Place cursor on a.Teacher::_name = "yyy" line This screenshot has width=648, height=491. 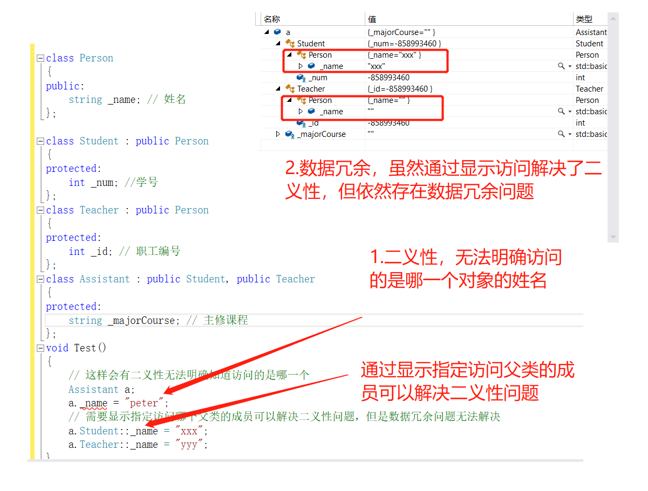click(138, 445)
